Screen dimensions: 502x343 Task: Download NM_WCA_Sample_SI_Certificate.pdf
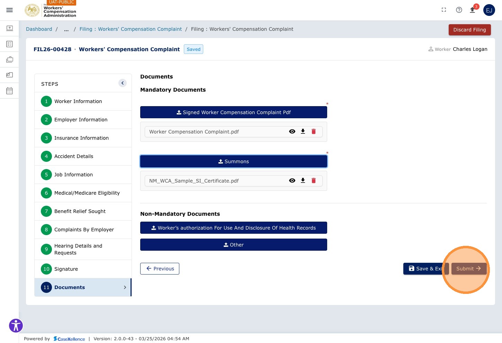pos(303,180)
